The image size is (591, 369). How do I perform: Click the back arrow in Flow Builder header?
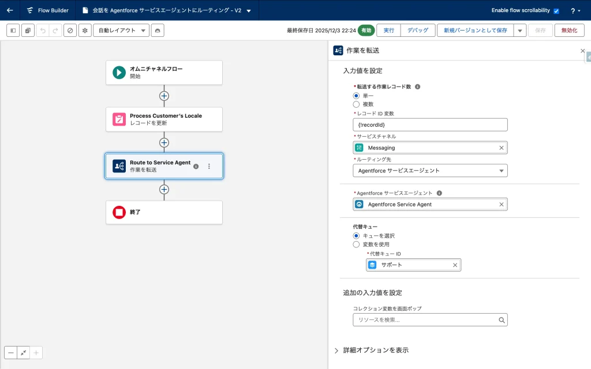(x=10, y=10)
